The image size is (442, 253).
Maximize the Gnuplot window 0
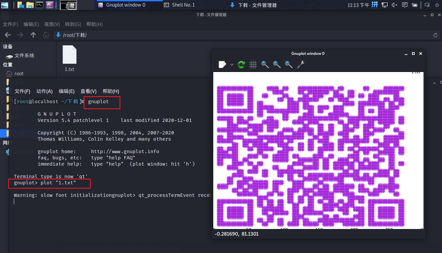pyautogui.click(x=413, y=54)
